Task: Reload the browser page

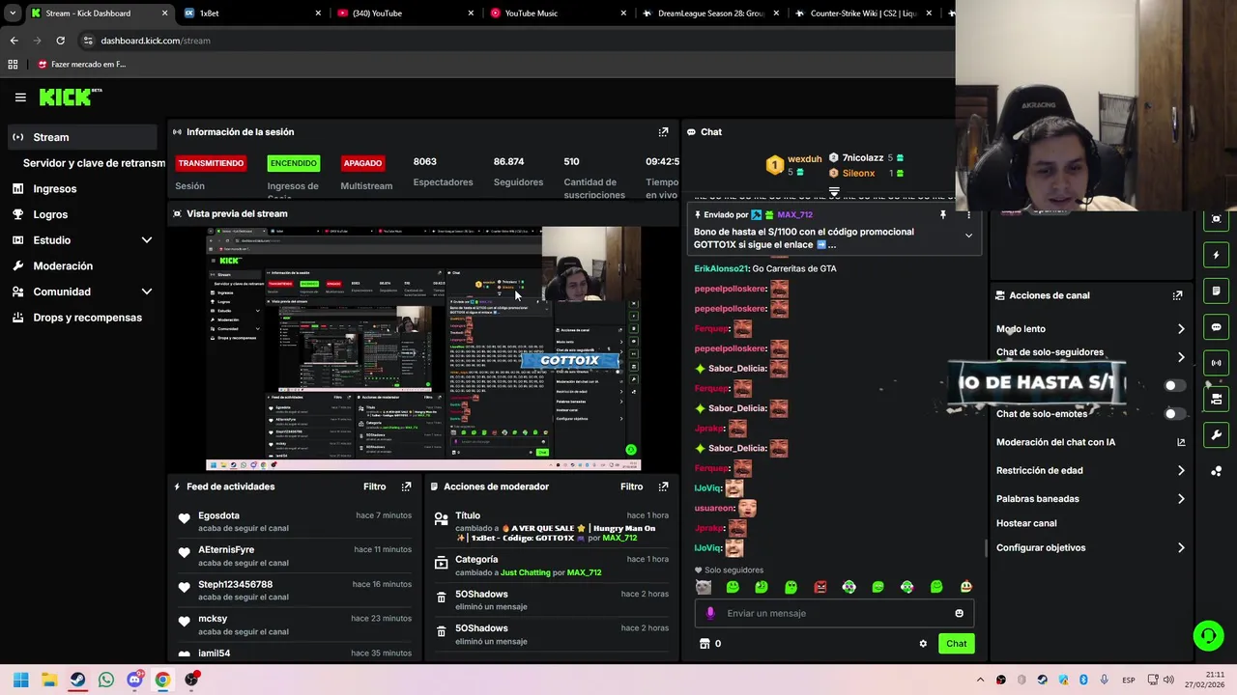Action: tap(60, 41)
